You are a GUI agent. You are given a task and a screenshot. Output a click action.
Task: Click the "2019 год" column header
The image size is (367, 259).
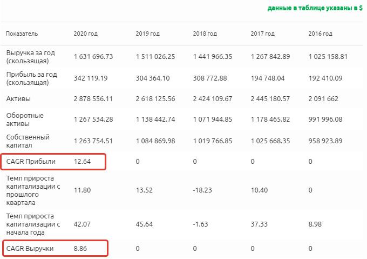tap(148, 34)
